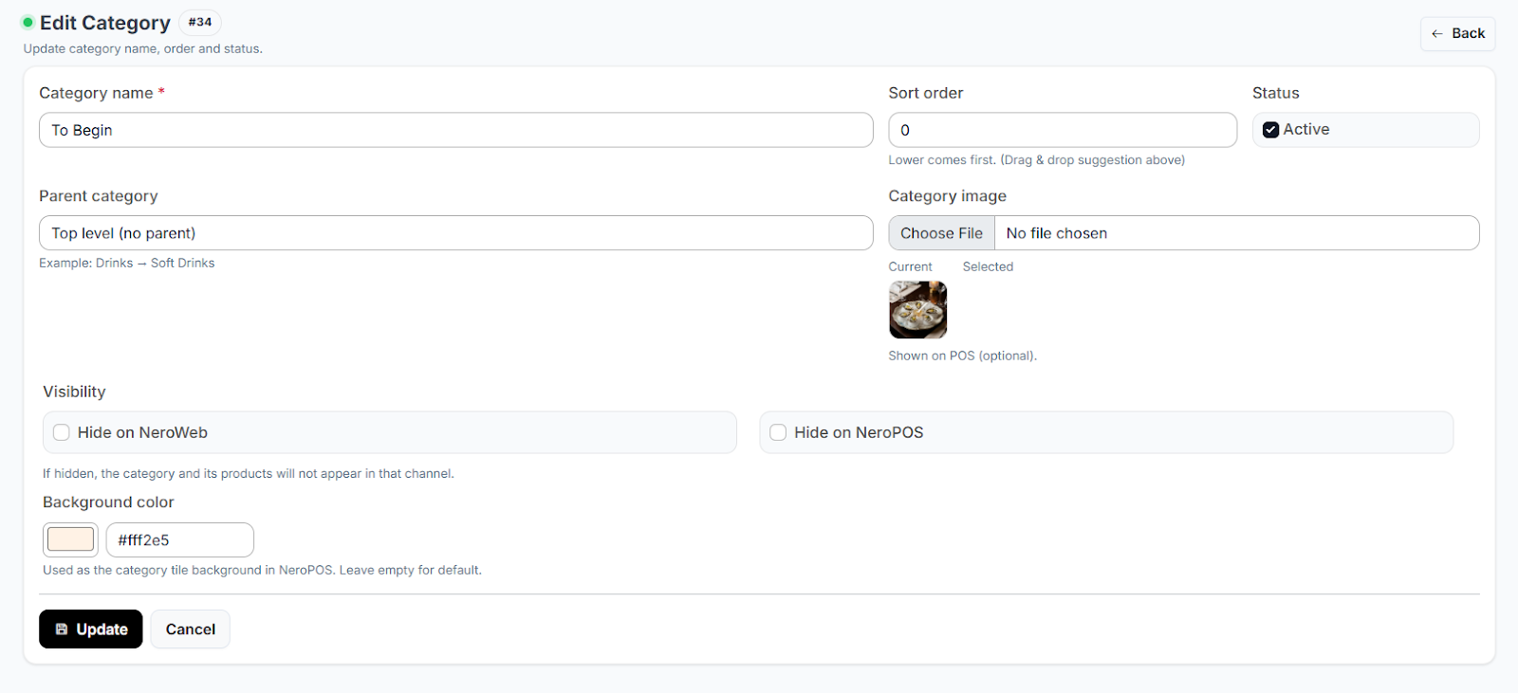1518x693 pixels.
Task: Cancel editing the category
Action: point(190,629)
